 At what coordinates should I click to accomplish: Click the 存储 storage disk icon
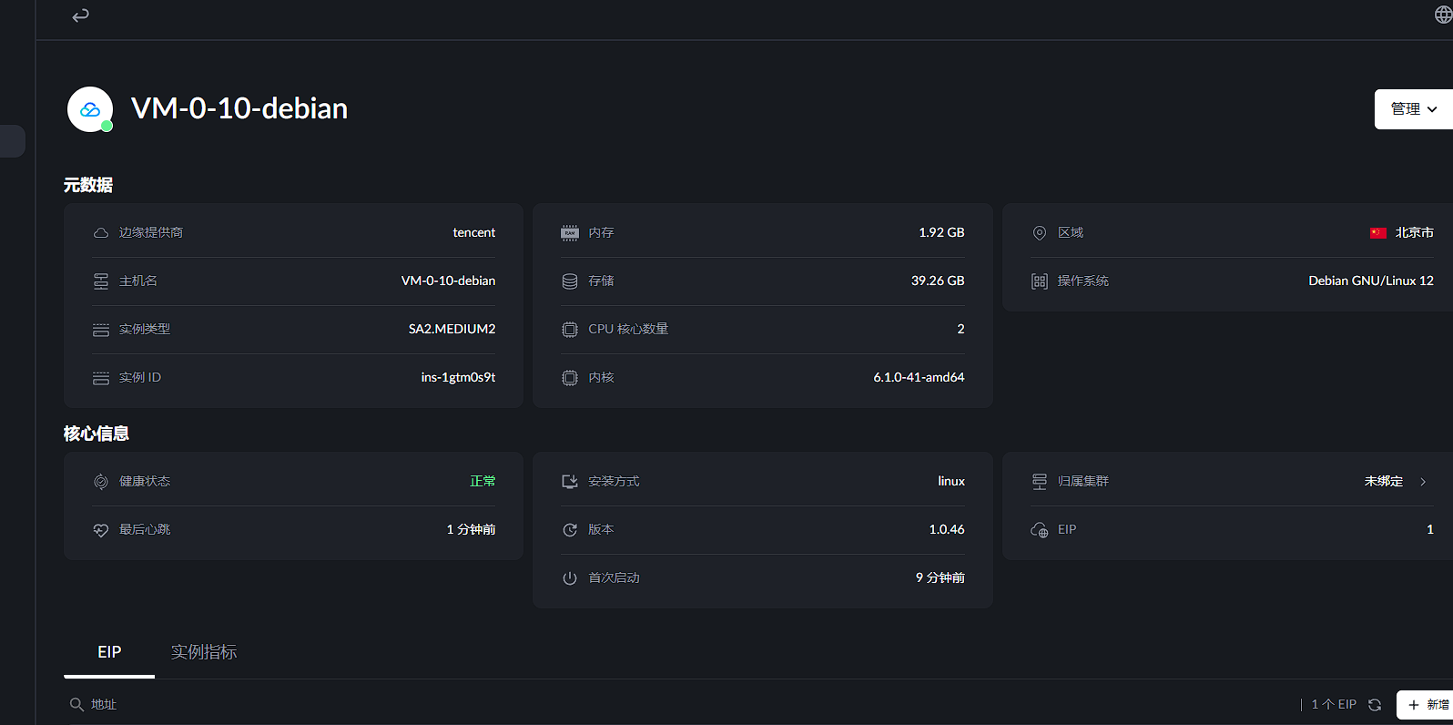[570, 281]
